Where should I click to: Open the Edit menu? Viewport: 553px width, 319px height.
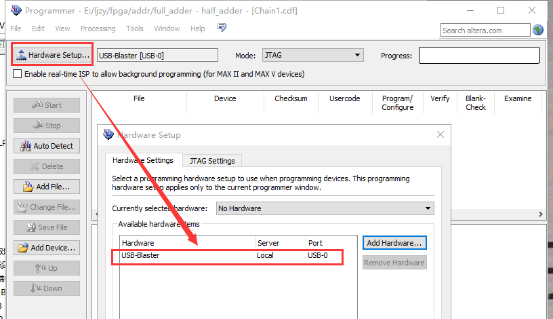tap(38, 29)
